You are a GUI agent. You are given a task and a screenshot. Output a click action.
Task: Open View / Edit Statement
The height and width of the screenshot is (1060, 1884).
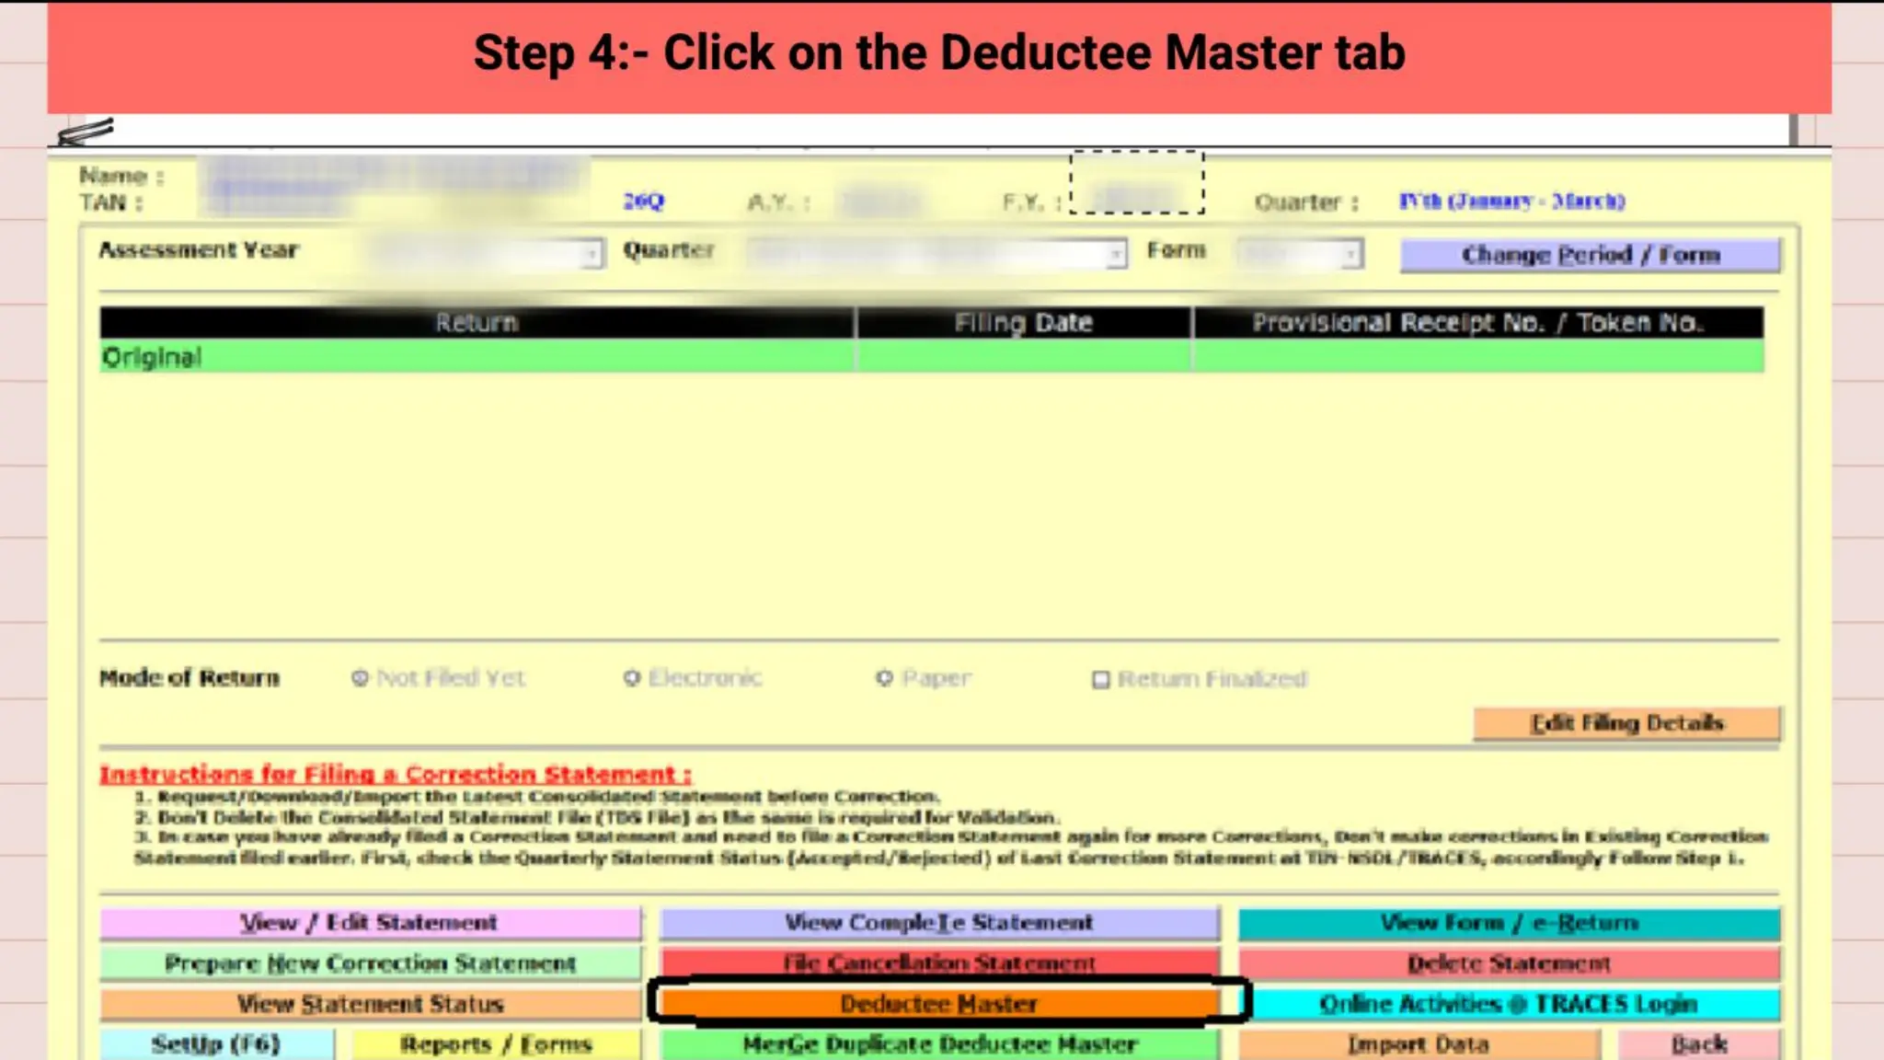tap(370, 923)
